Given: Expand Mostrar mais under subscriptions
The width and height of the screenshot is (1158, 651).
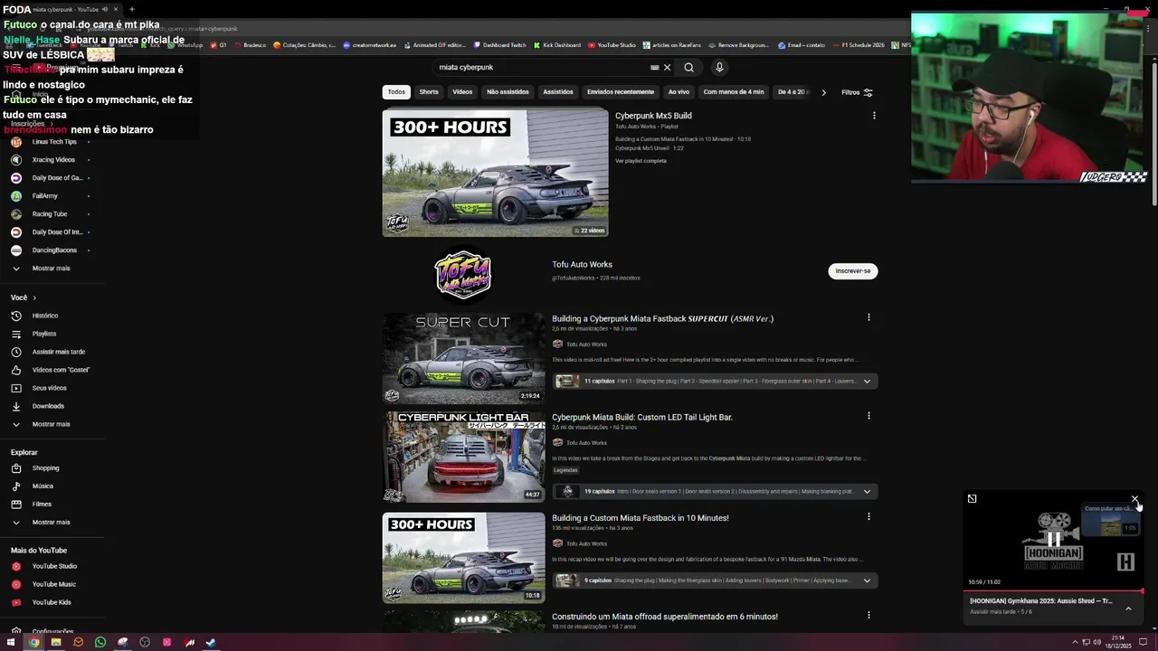Looking at the screenshot, I should [x=51, y=269].
